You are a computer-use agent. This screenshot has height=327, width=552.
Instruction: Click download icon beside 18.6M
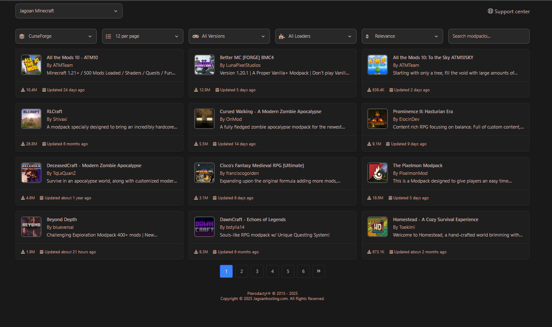tap(369, 198)
